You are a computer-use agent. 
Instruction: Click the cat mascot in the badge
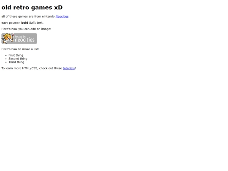(x=8, y=38)
